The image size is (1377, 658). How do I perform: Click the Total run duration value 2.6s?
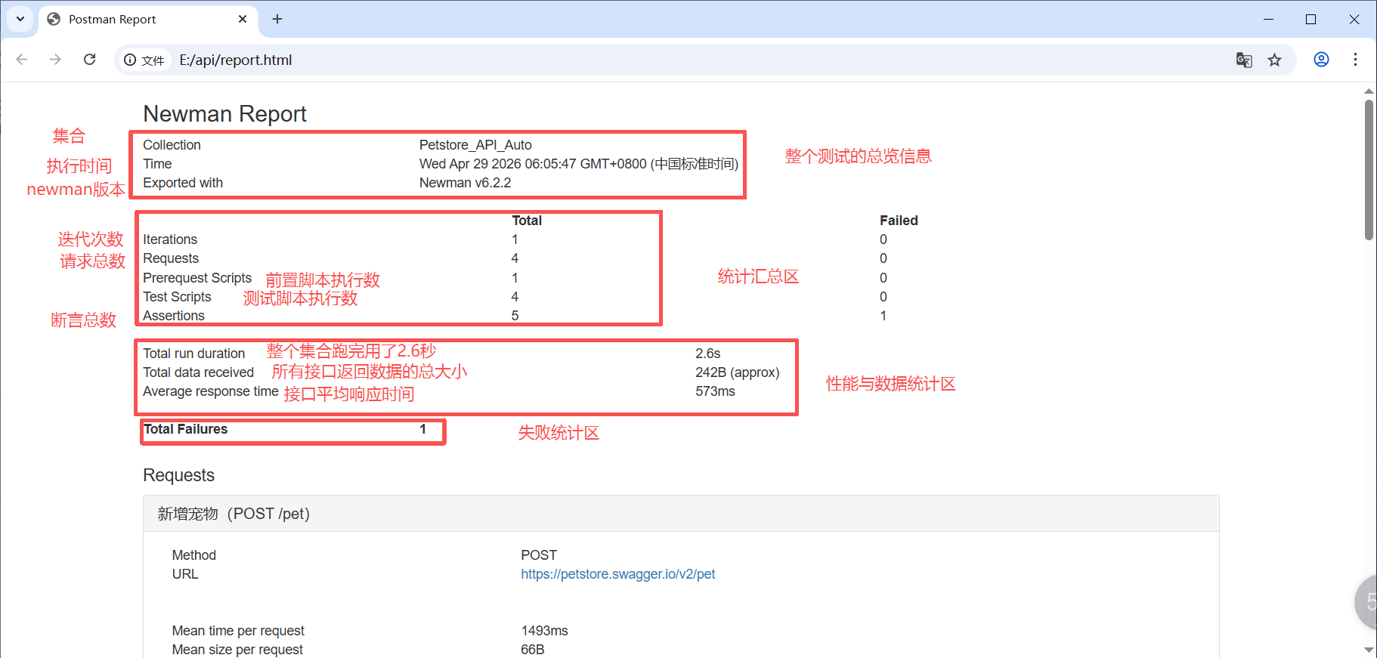point(708,354)
